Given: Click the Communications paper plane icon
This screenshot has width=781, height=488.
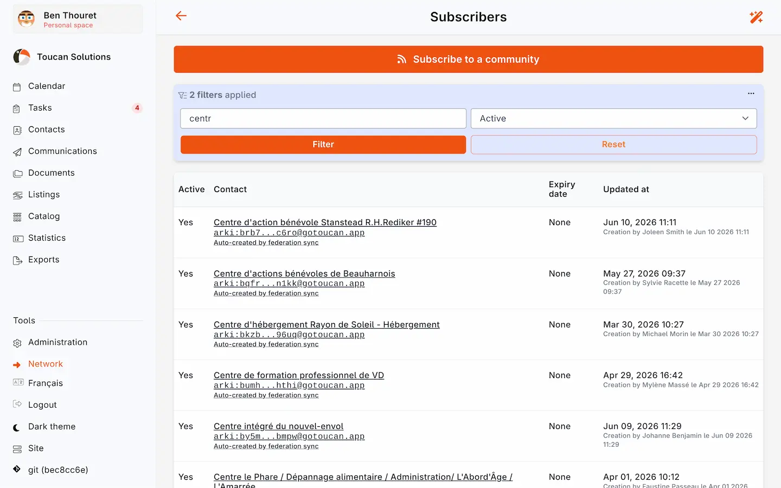Looking at the screenshot, I should click(17, 152).
